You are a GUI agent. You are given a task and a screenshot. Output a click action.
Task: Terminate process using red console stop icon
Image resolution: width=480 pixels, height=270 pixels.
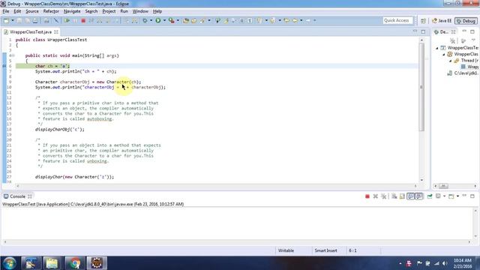point(367,196)
